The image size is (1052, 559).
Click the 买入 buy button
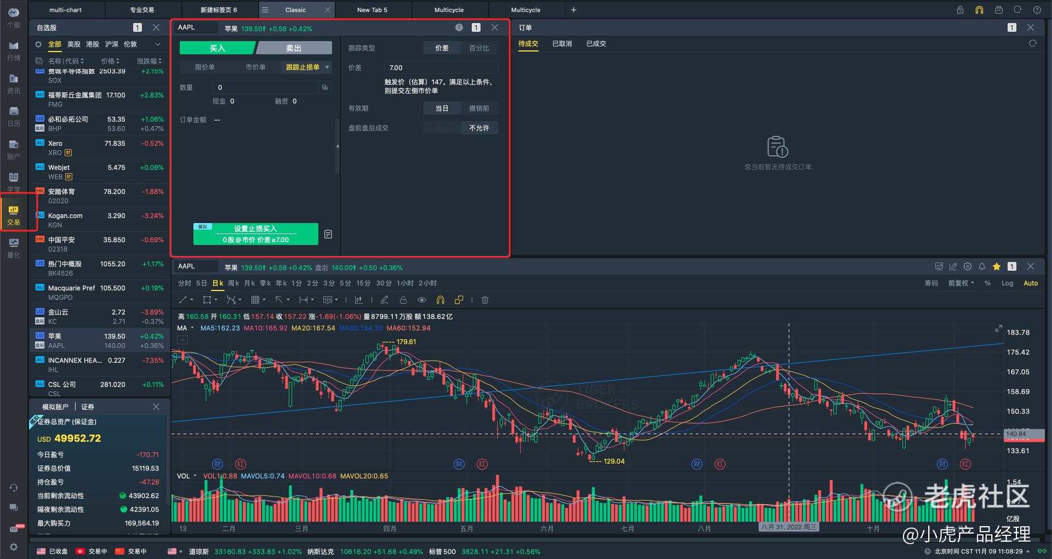coord(217,48)
